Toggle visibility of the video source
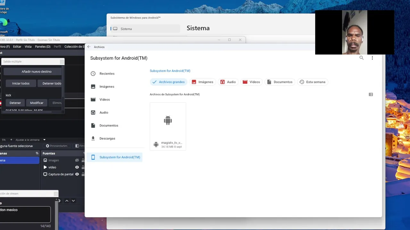The image size is (410, 230). click(77, 167)
